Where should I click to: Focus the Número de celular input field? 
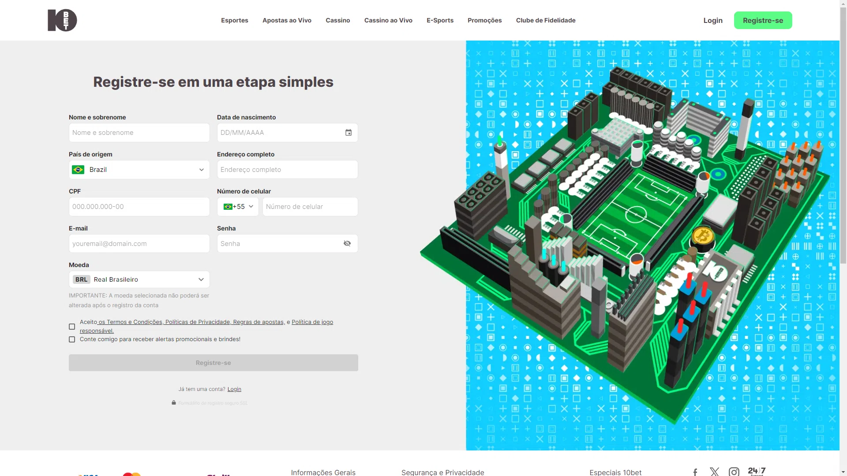click(310, 207)
